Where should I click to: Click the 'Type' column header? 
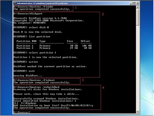[x=42, y=41]
